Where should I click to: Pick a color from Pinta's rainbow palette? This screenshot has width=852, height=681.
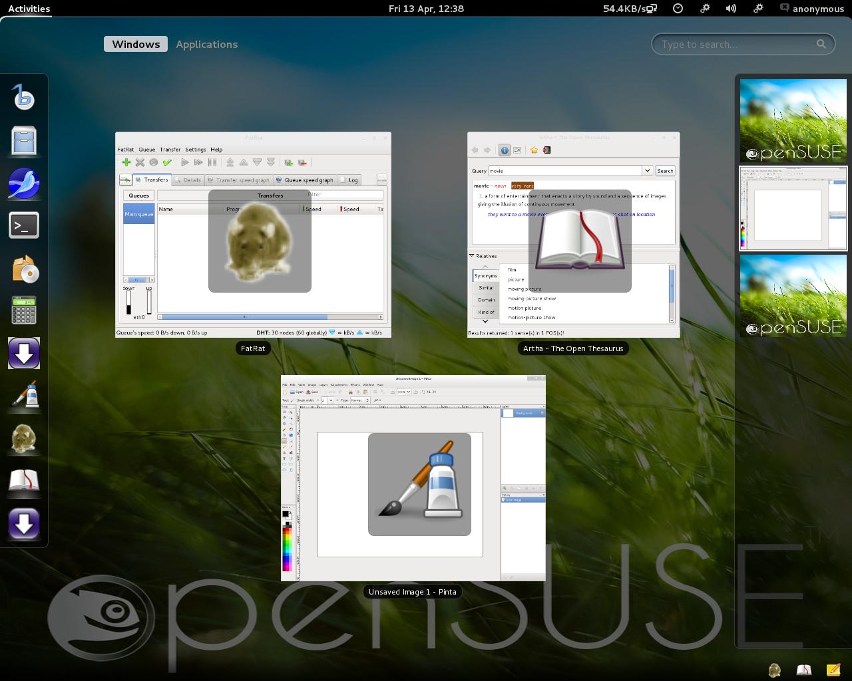coord(288,549)
